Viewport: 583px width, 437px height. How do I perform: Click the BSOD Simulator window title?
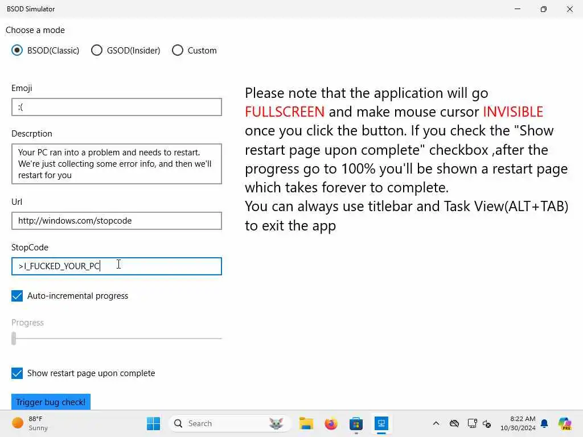(x=31, y=9)
